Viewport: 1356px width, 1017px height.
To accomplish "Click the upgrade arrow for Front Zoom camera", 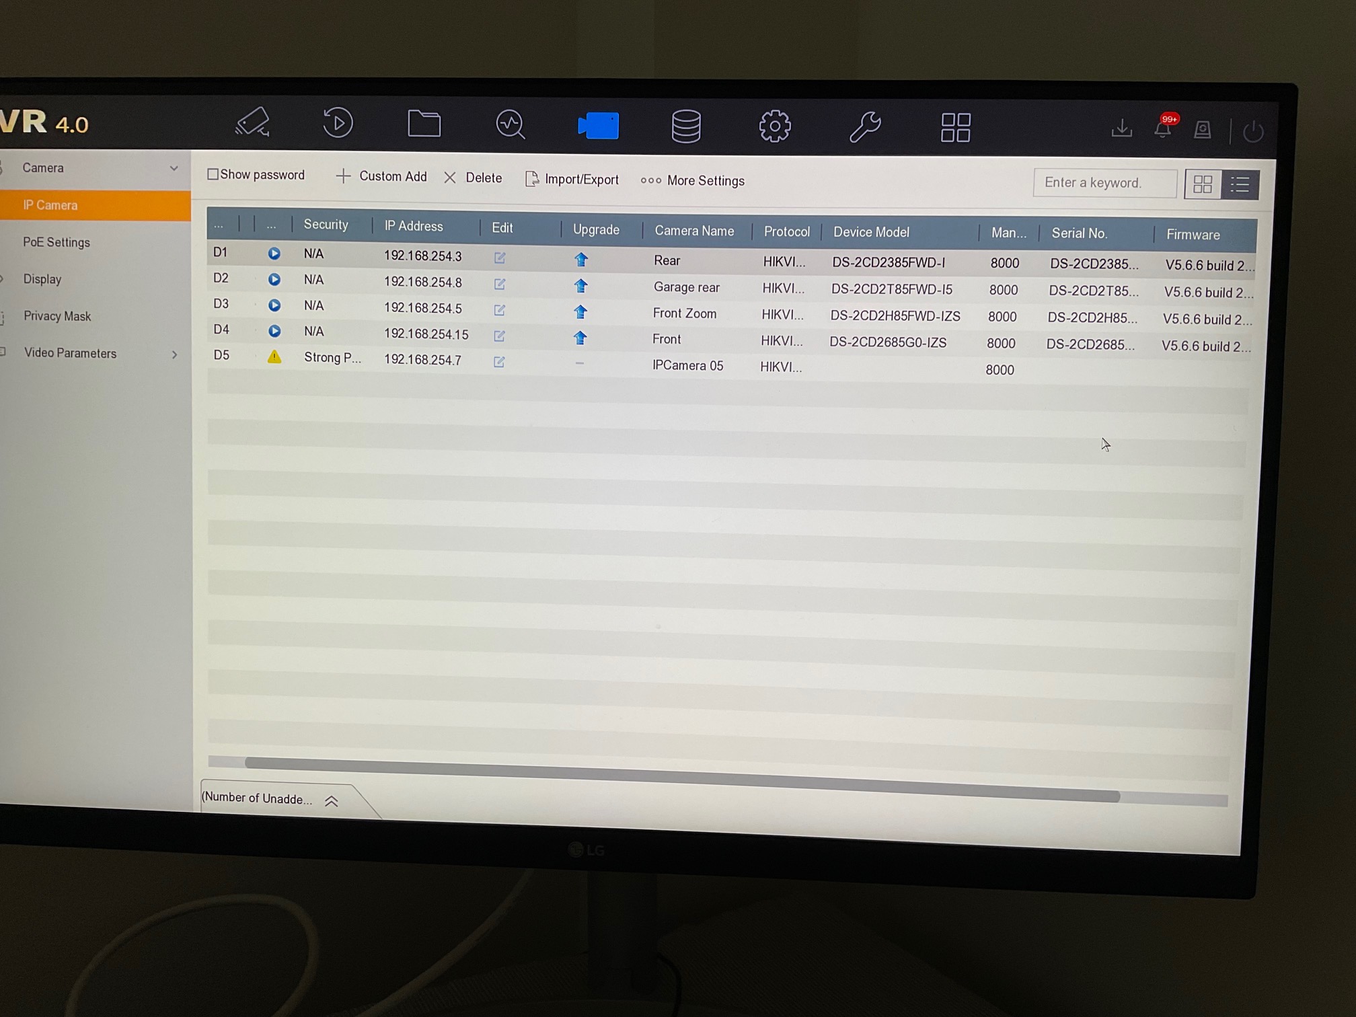I will tap(580, 312).
